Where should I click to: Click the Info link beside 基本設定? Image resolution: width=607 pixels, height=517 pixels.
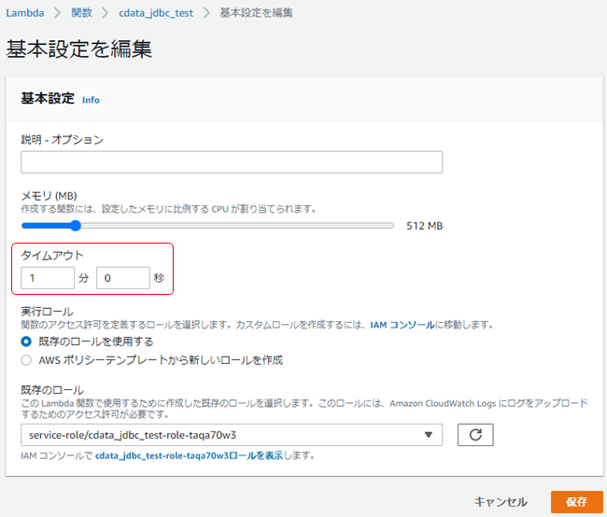(91, 100)
